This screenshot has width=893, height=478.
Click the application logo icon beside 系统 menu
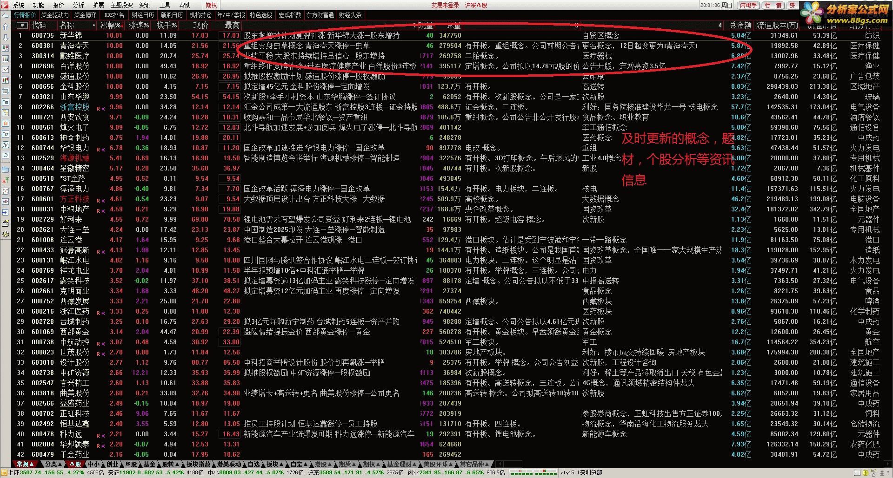[6, 5]
